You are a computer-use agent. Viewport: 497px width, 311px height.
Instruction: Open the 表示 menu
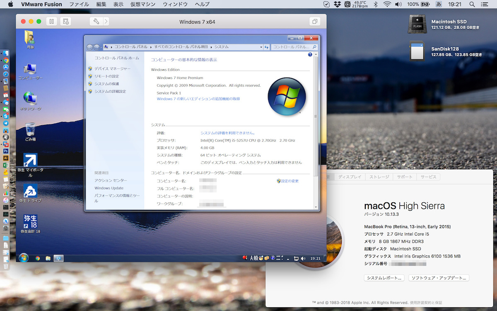118,4
